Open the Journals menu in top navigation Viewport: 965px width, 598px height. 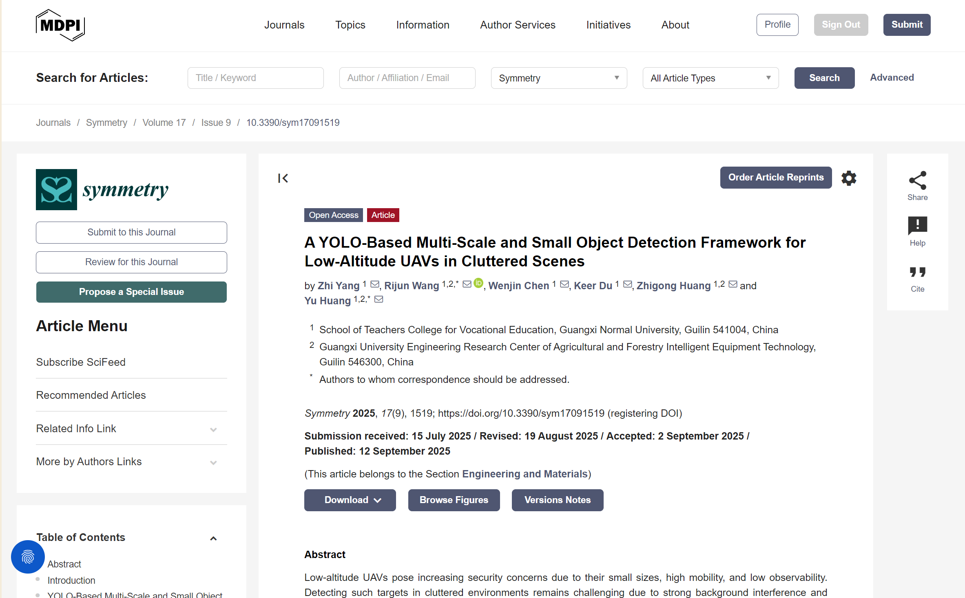(x=284, y=25)
